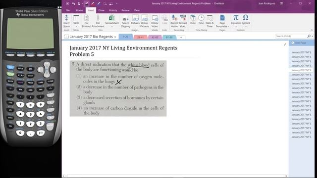The image size is (317, 178).
Task: Click the ENTER key on the calculator
Action: pyautogui.click(x=50, y=127)
